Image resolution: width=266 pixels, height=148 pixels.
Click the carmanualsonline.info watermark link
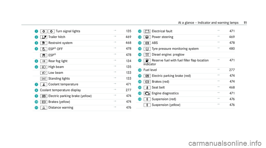(x=225, y=143)
